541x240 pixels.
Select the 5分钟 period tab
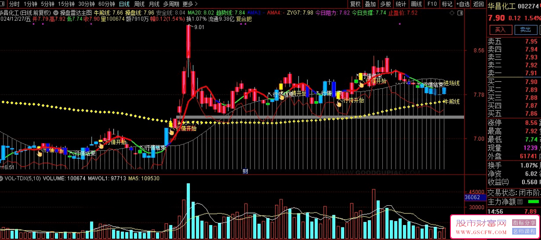click(x=48, y=4)
